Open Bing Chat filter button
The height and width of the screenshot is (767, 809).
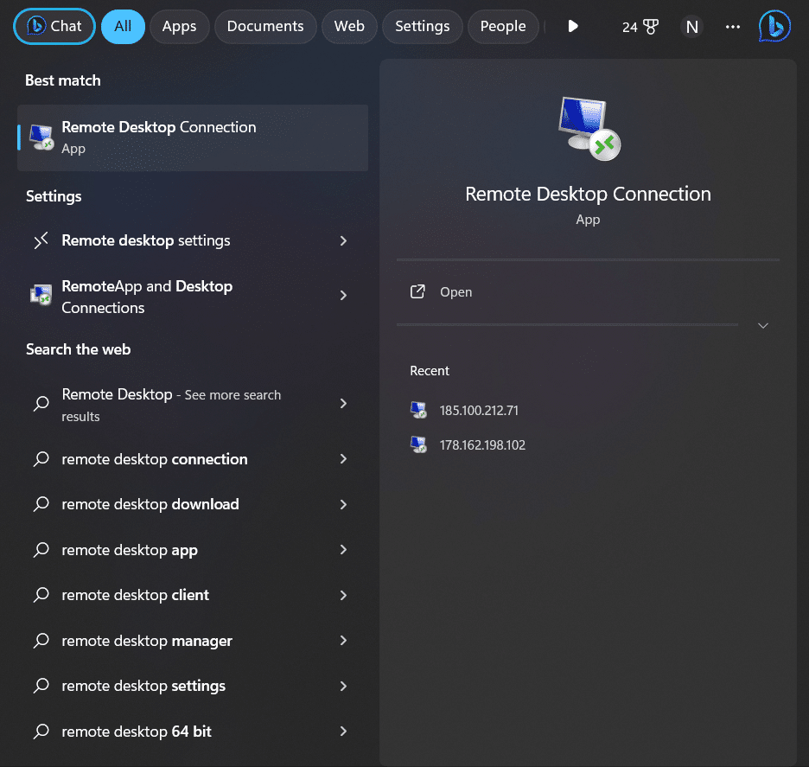54,26
